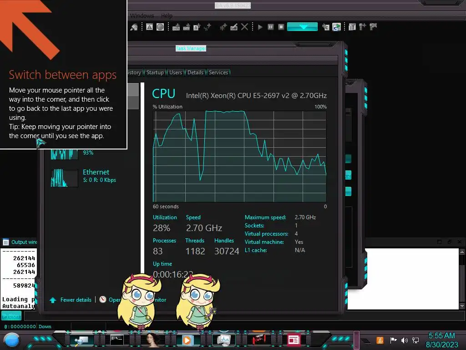
Task: Click the struct variable (S+) toolbar icon
Action: click(207, 27)
